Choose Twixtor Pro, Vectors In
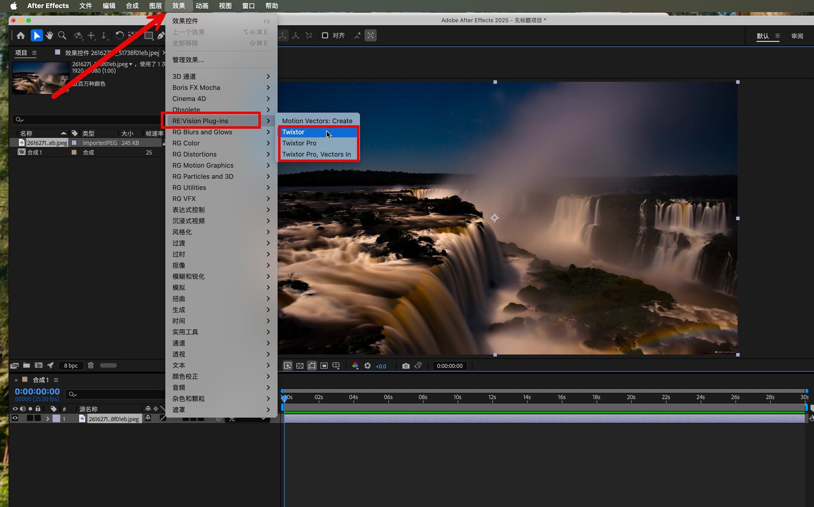 pos(318,154)
